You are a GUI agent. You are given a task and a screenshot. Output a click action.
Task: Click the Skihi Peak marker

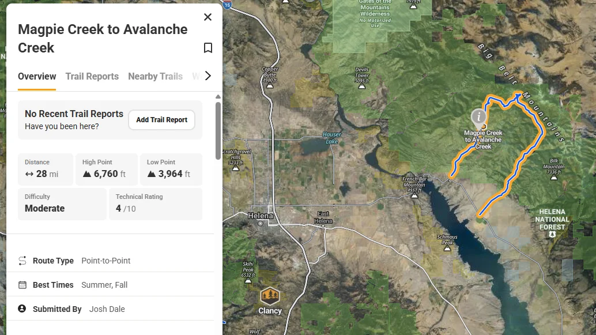click(x=248, y=281)
